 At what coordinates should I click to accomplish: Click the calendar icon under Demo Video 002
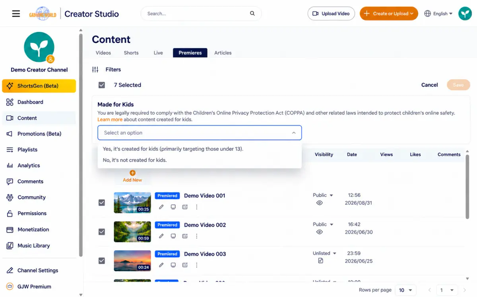coord(185,236)
